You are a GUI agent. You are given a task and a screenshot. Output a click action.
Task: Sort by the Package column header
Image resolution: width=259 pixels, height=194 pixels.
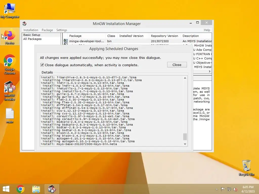click(x=87, y=36)
